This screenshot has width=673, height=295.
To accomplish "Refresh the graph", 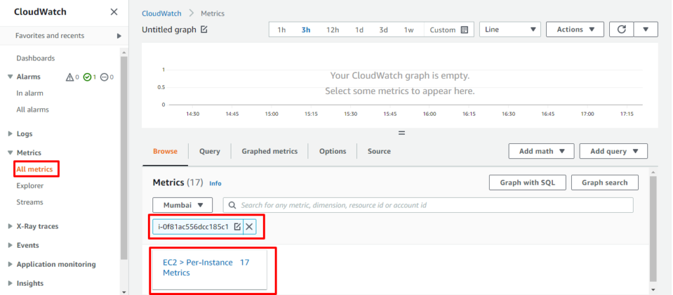I will point(622,30).
